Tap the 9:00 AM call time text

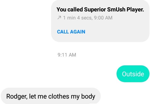click(x=103, y=18)
